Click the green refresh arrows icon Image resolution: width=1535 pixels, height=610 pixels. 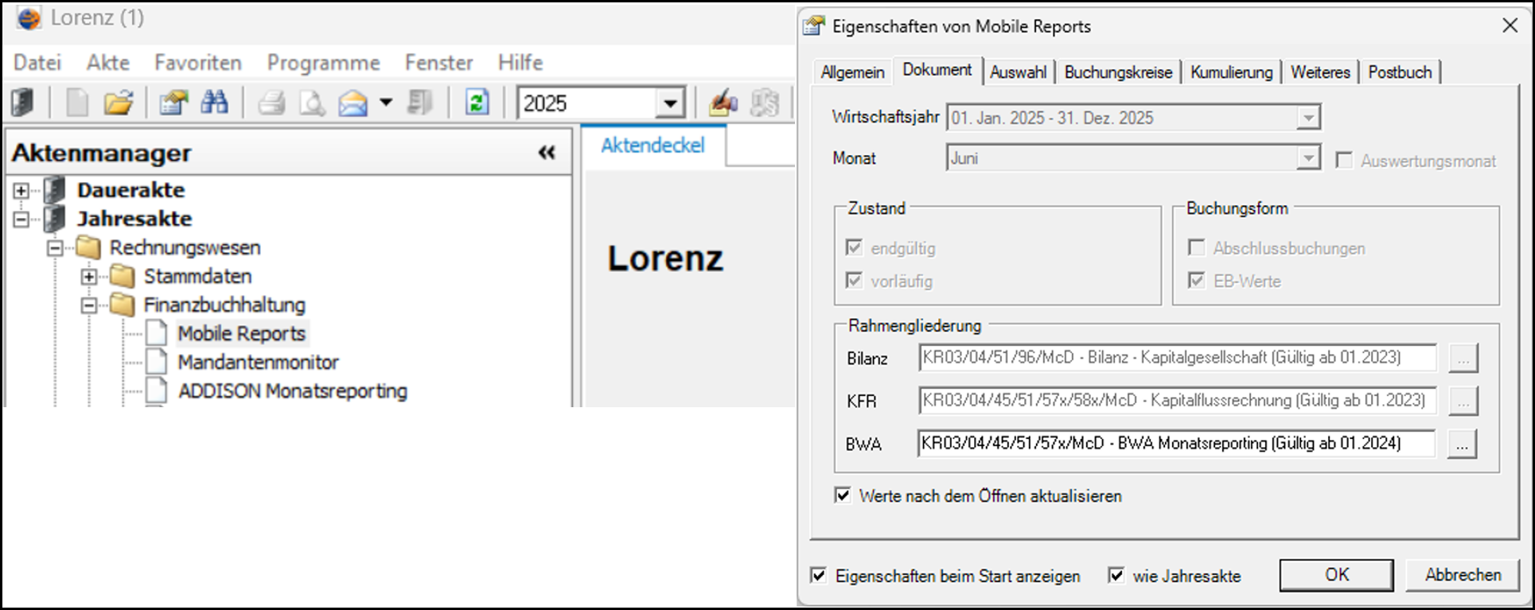tap(477, 103)
